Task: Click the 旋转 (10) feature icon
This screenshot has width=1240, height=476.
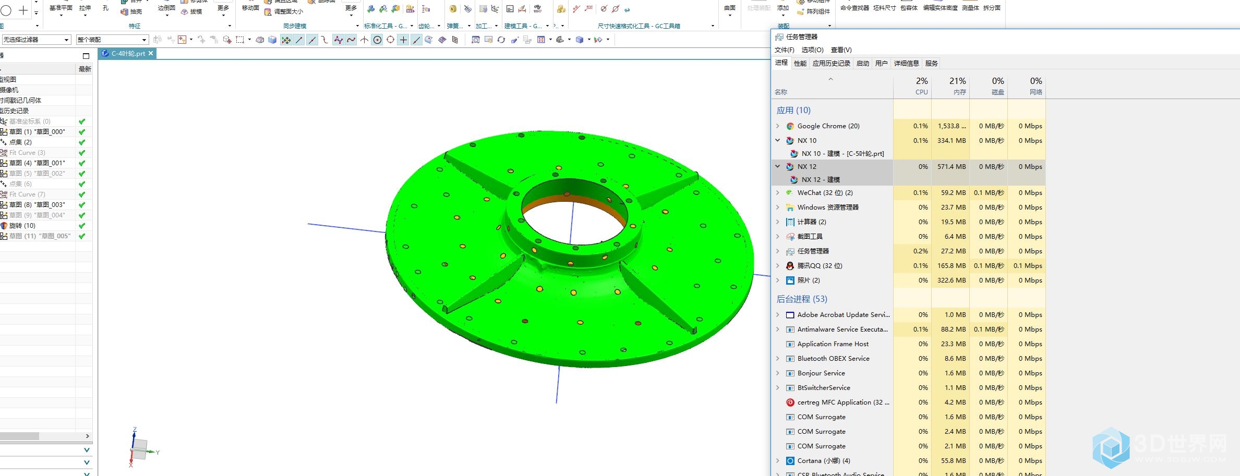Action: click(4, 226)
